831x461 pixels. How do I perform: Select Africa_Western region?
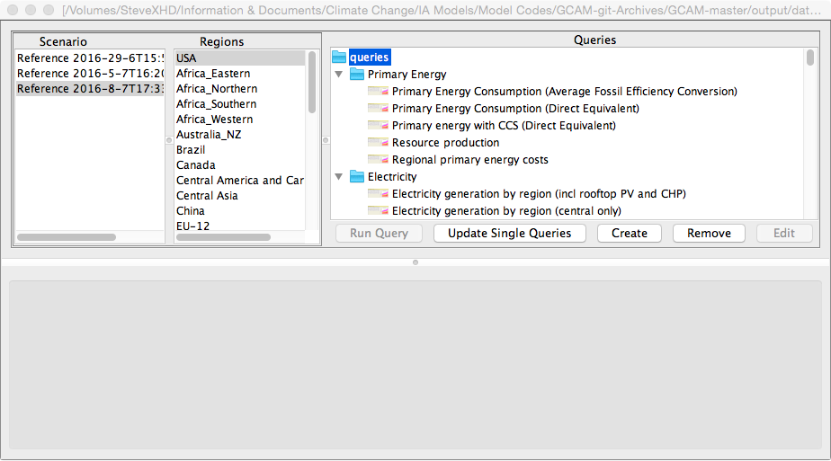[x=240, y=120]
